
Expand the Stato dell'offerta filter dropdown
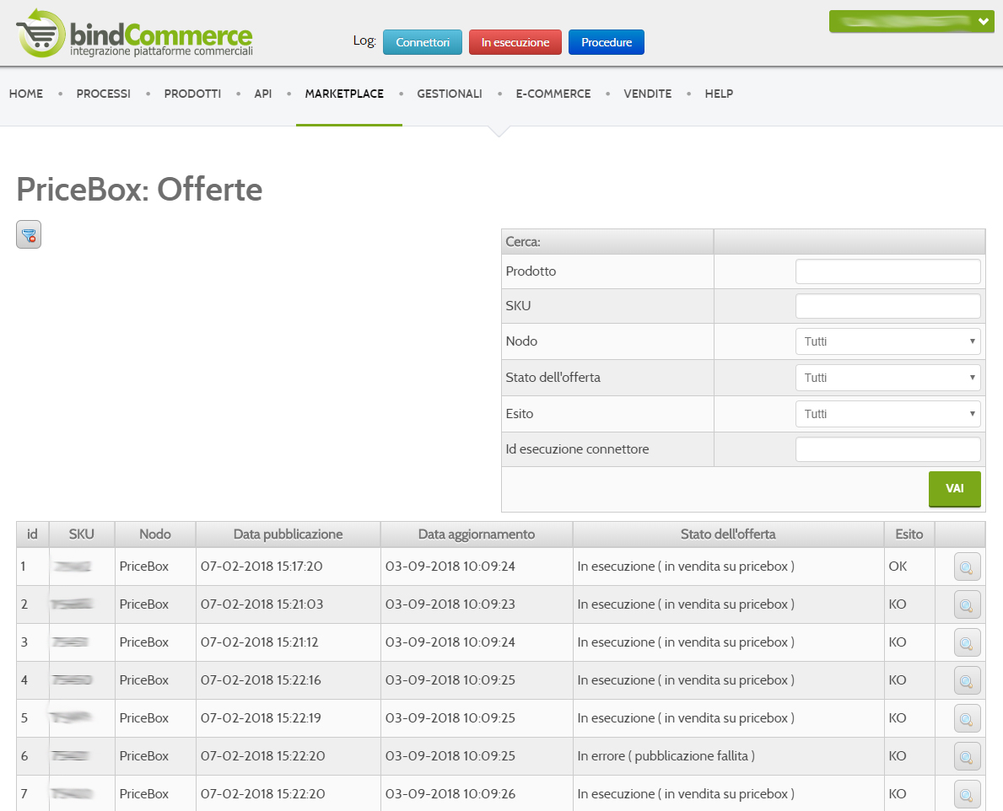coord(888,378)
